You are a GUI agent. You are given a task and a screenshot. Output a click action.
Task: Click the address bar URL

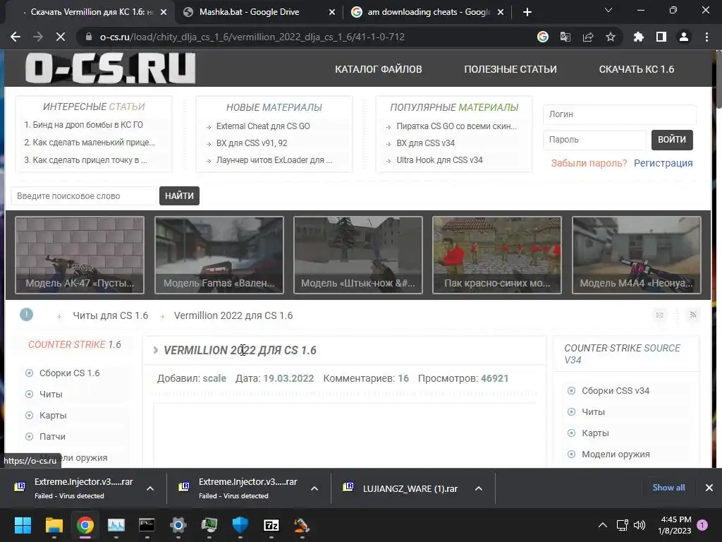point(252,37)
